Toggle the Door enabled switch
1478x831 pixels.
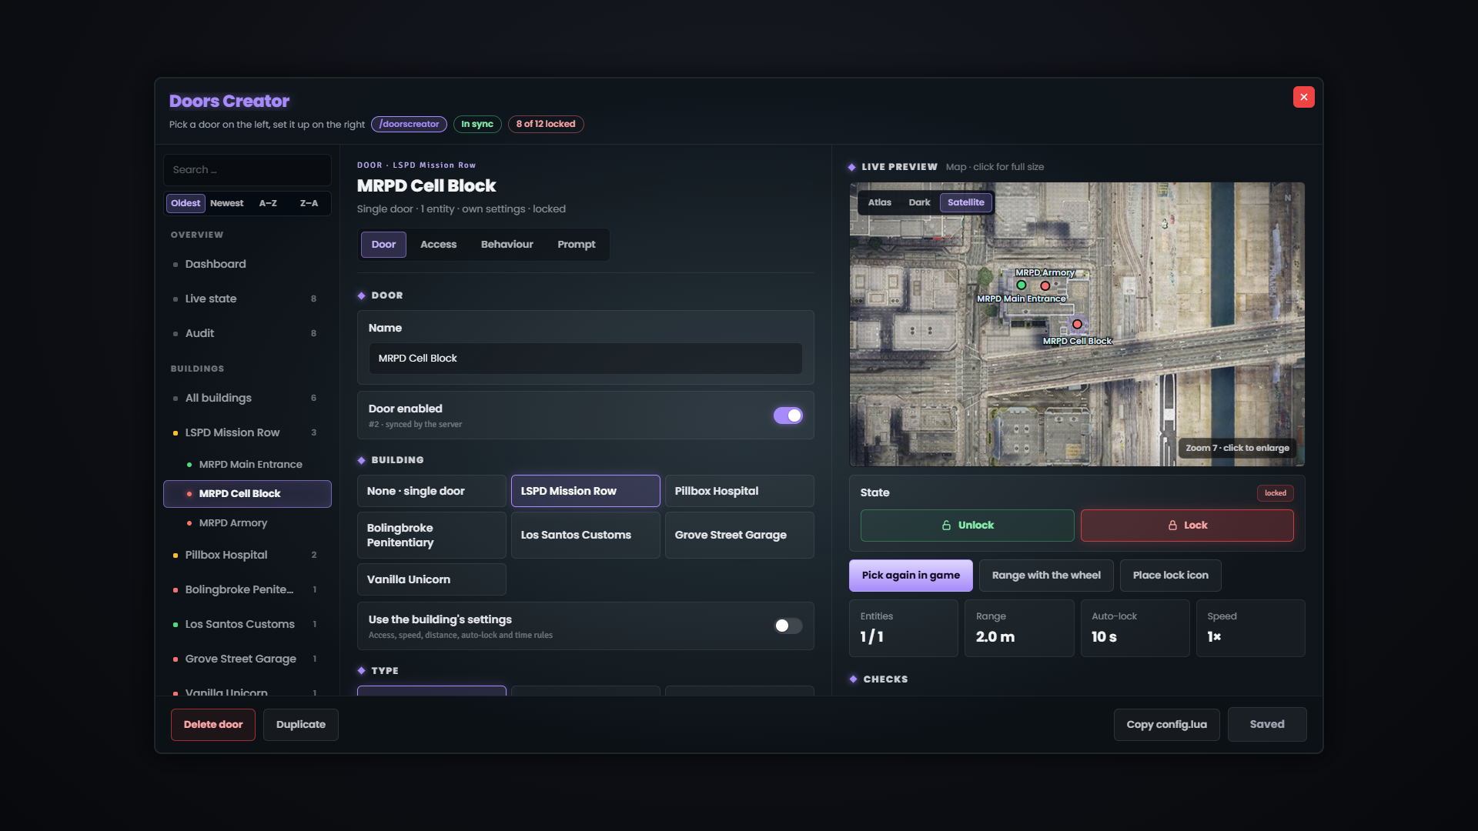(787, 415)
